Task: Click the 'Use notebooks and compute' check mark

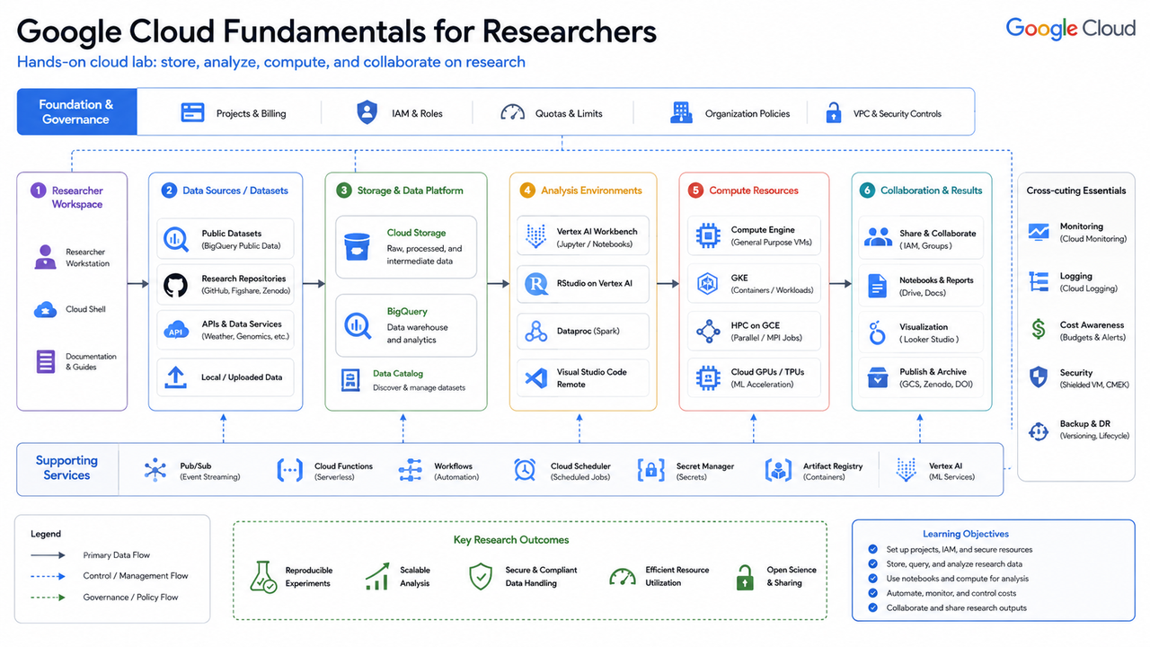Action: [x=872, y=579]
